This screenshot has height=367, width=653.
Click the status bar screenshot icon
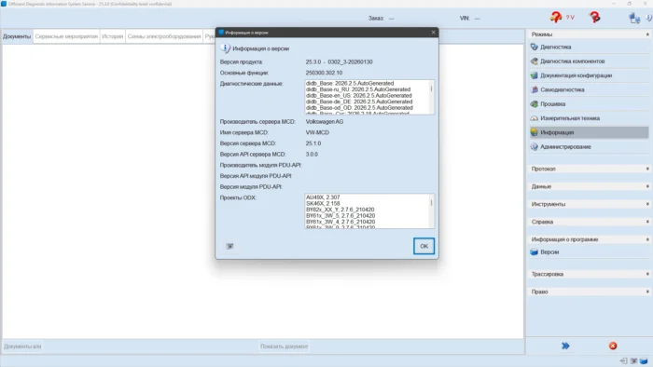(633, 360)
